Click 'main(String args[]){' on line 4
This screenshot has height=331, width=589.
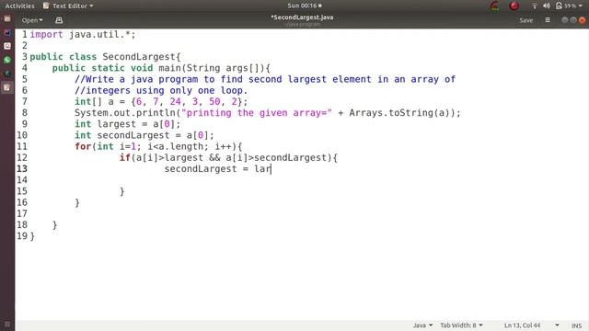(214, 68)
